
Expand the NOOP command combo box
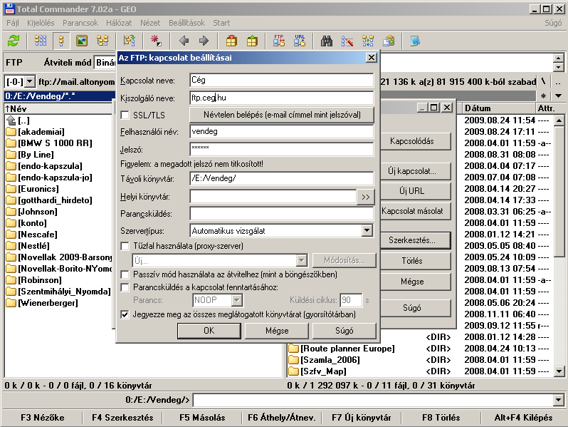(236, 300)
